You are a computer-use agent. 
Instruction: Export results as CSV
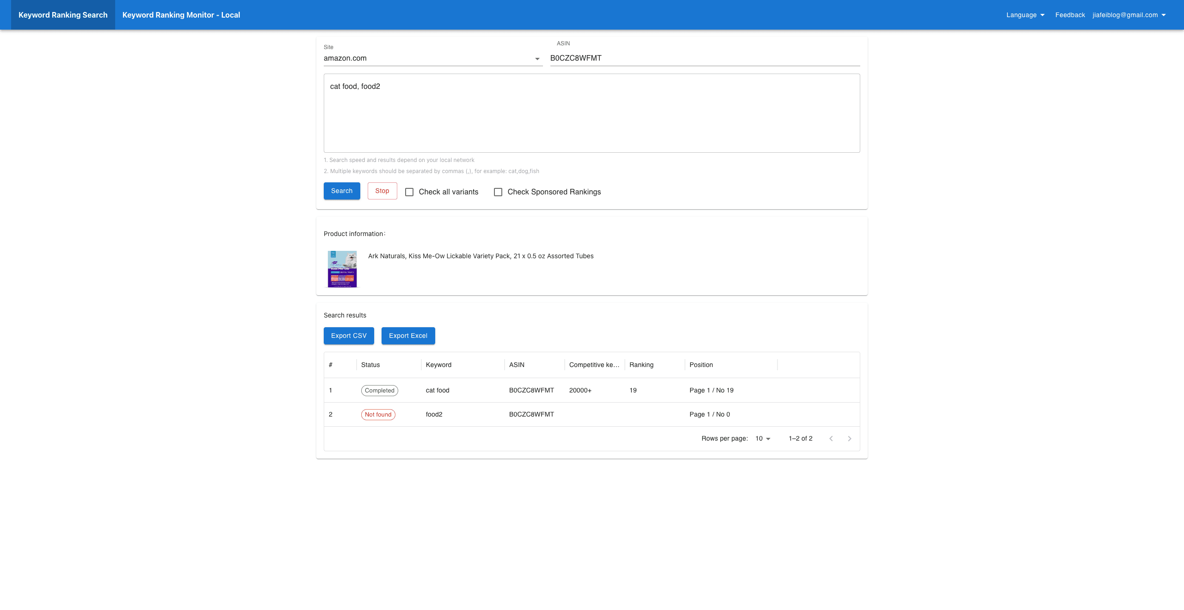349,336
